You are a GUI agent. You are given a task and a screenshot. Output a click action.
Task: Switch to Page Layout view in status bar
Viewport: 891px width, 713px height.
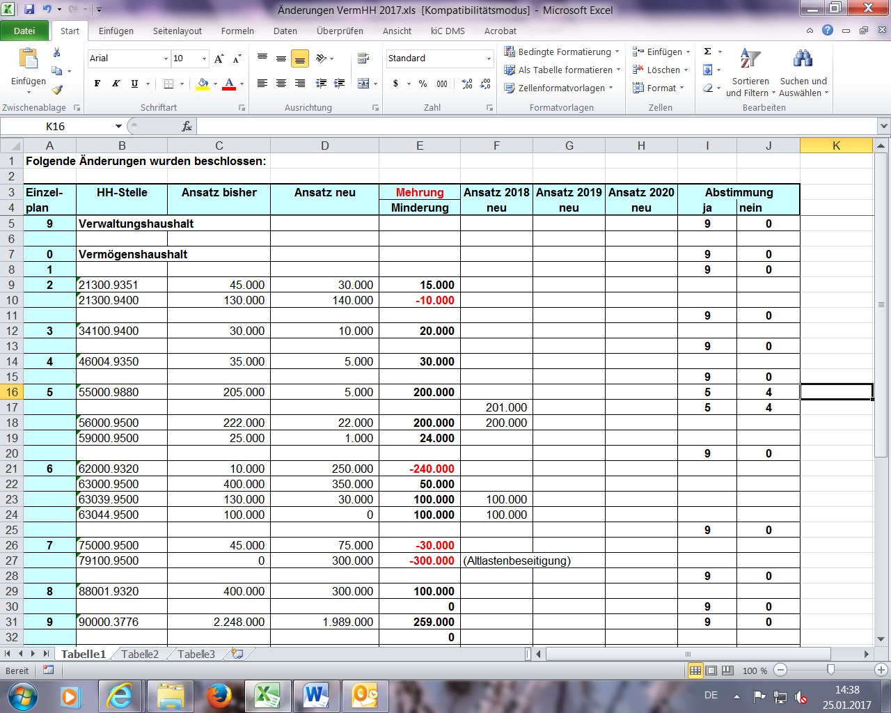(711, 671)
